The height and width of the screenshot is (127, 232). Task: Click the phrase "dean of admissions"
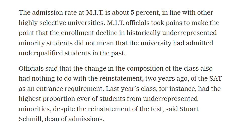[73, 119]
